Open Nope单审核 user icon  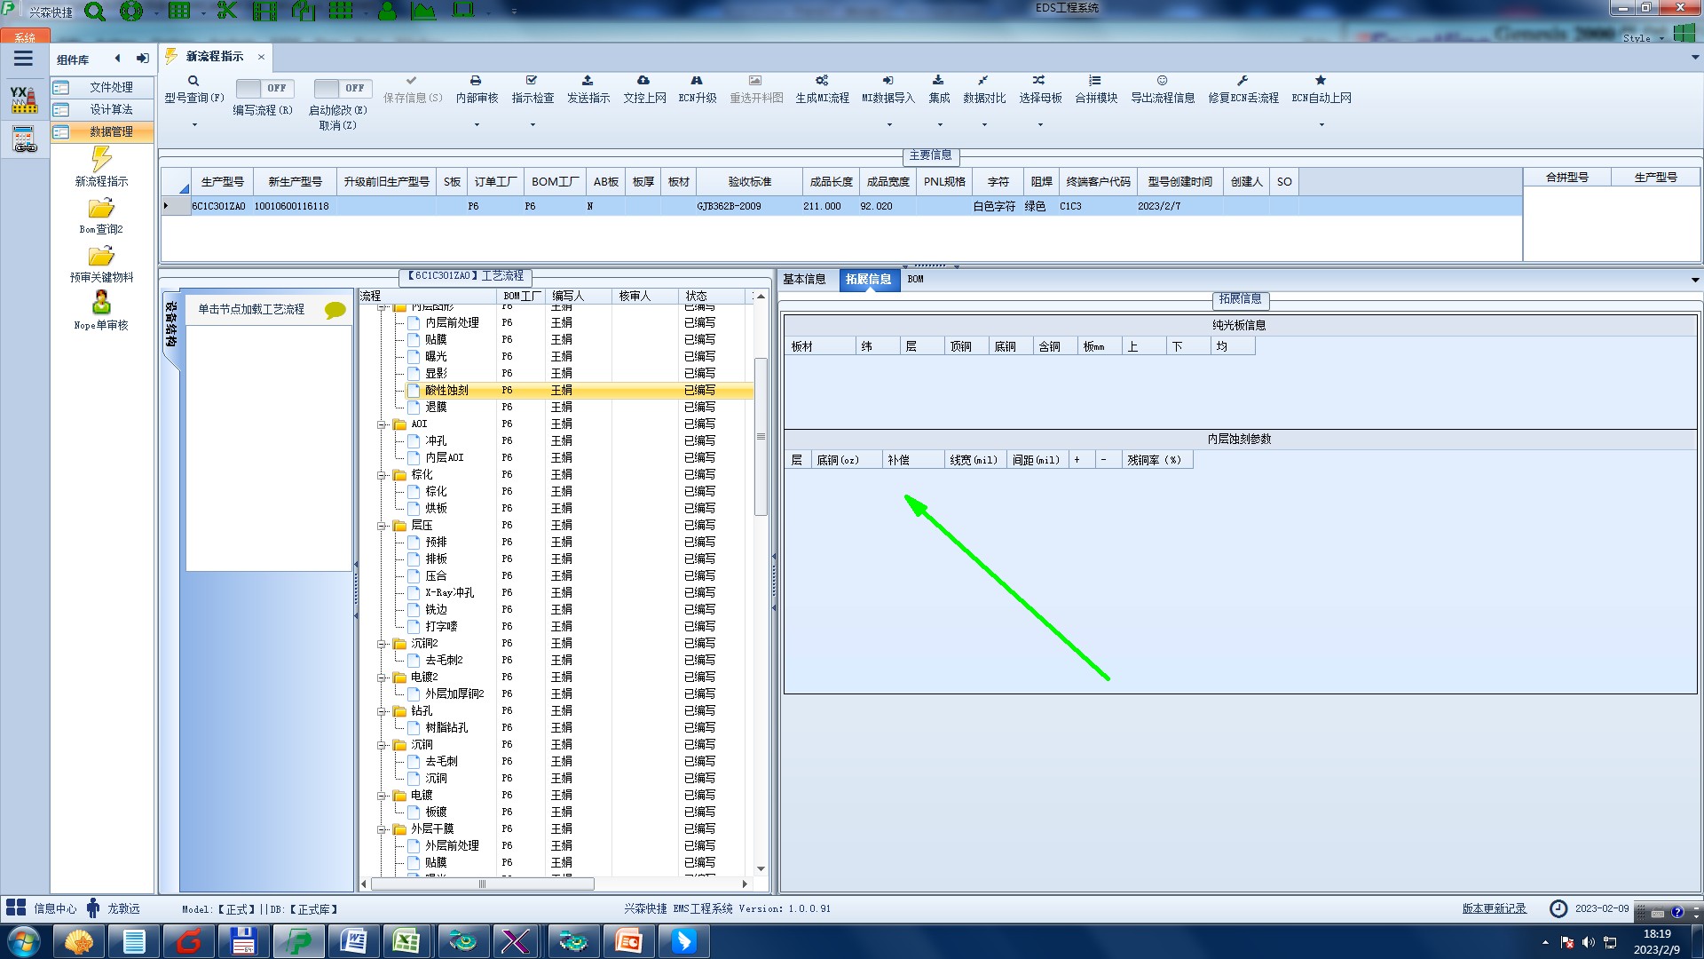coord(101,304)
